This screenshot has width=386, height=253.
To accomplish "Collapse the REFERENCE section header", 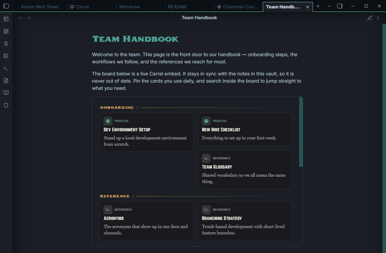I will point(115,196).
